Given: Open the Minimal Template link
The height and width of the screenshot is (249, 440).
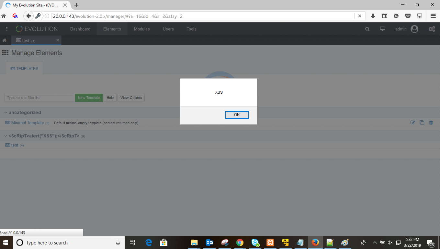Looking at the screenshot, I should pyautogui.click(x=28, y=123).
